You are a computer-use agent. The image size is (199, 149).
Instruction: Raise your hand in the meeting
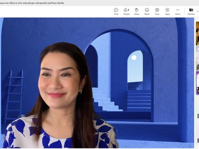tap(137, 11)
